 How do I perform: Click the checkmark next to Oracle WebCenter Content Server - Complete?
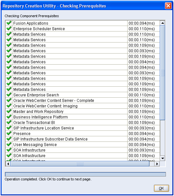pos(9,100)
